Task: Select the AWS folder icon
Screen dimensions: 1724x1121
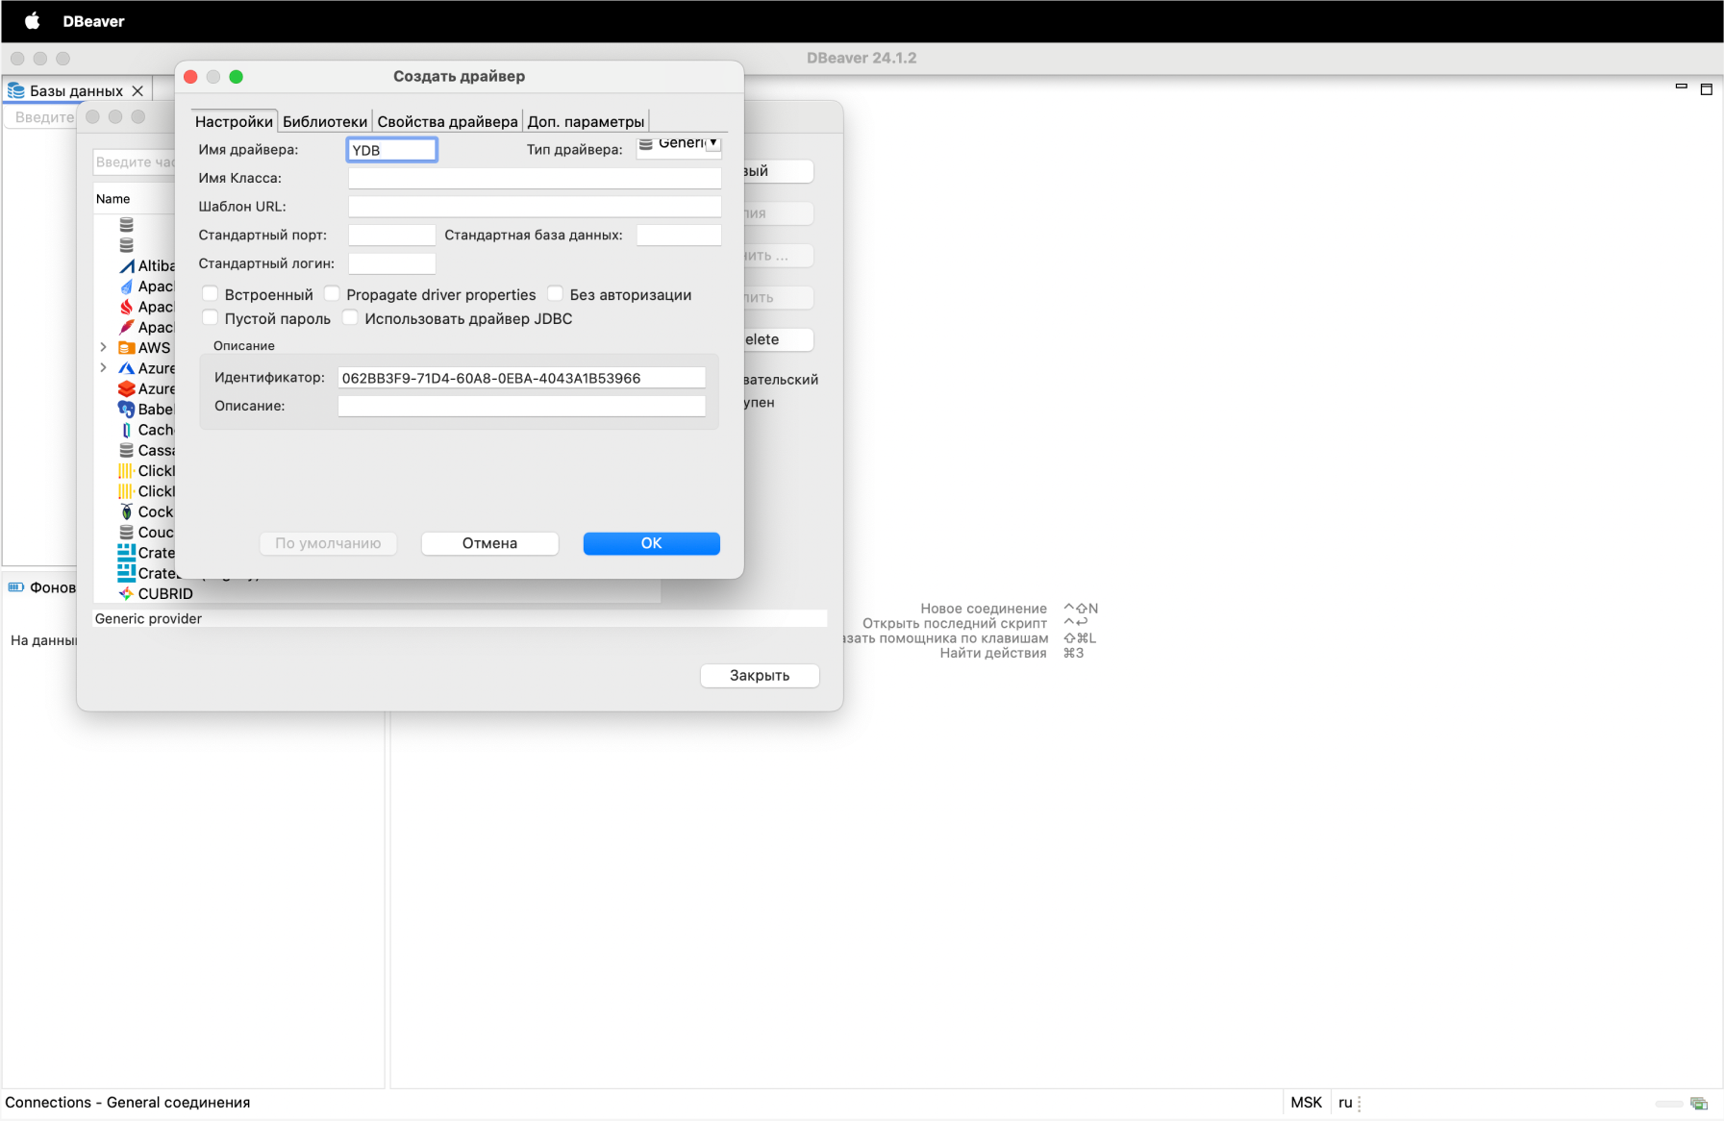Action: tap(126, 348)
